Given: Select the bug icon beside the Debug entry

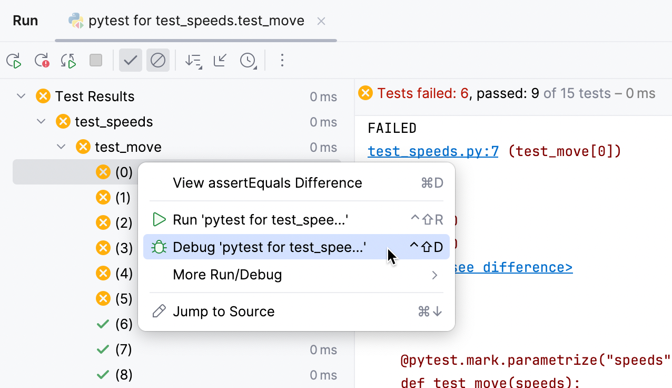Looking at the screenshot, I should [159, 247].
